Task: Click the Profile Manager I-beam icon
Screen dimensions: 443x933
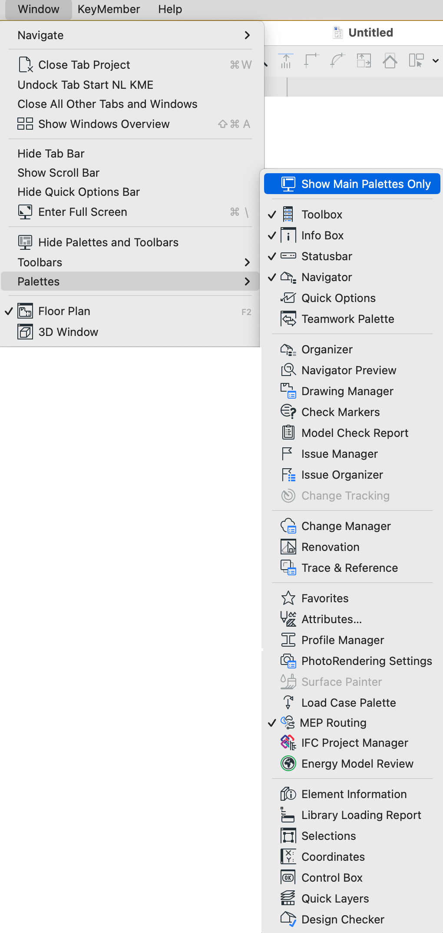Action: point(288,640)
